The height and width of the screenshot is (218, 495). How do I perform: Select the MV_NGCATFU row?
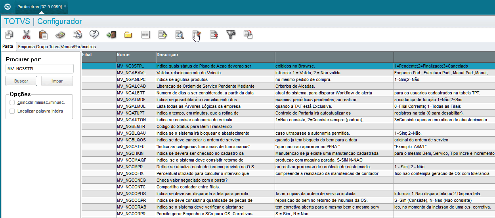click(x=288, y=147)
